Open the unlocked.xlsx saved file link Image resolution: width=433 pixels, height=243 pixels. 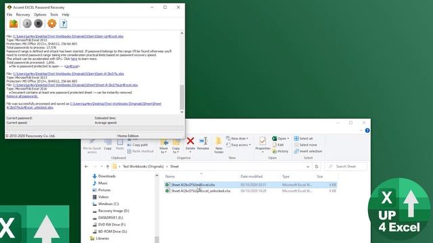click(84, 105)
